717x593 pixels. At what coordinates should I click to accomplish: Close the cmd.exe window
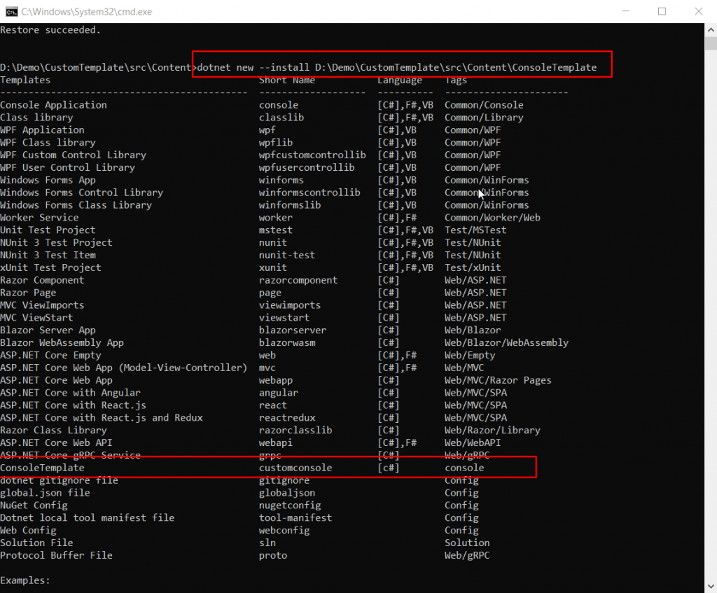698,11
